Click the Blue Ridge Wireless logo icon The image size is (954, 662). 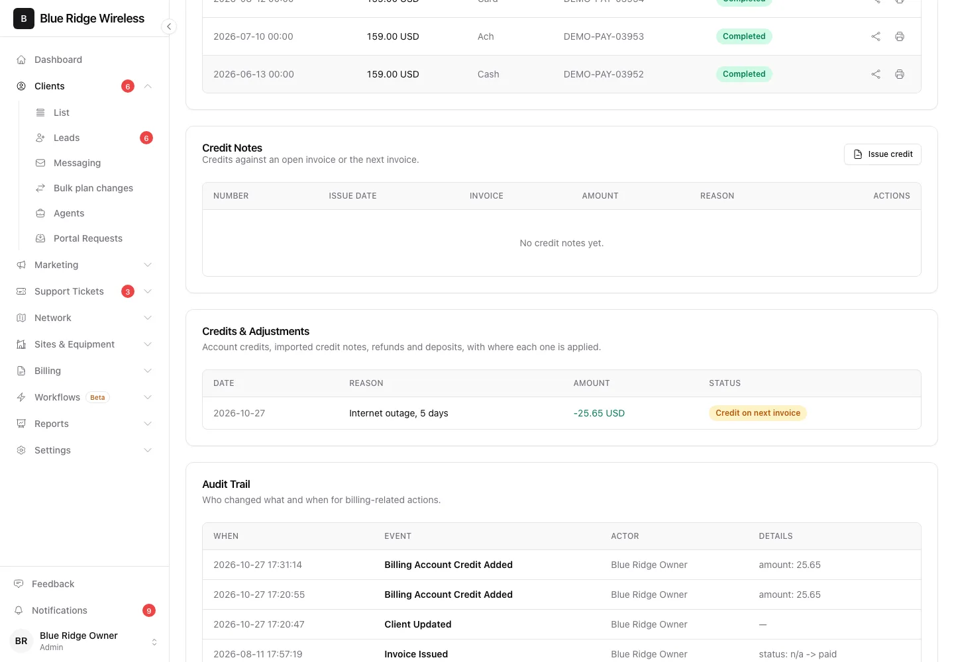tap(24, 19)
